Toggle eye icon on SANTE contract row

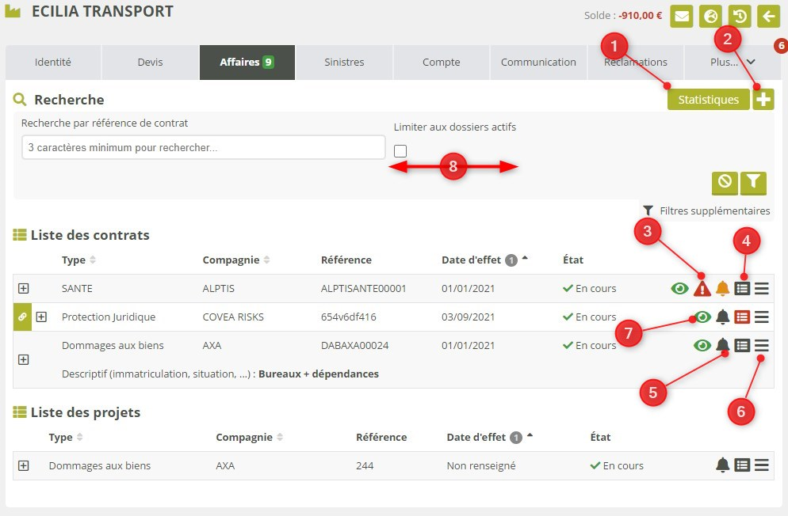(x=679, y=289)
